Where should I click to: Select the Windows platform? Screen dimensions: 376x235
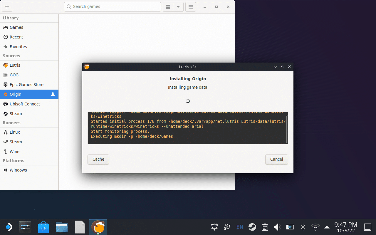click(29, 170)
